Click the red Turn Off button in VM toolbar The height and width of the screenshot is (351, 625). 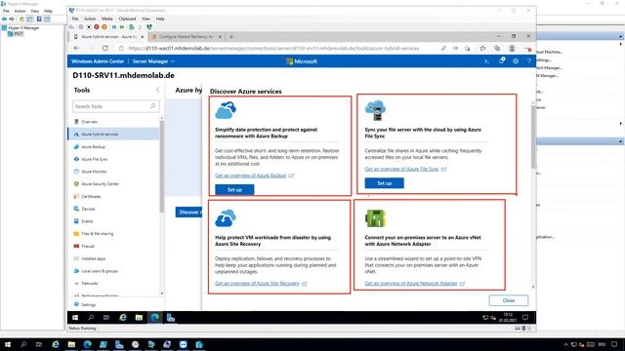pos(97,27)
